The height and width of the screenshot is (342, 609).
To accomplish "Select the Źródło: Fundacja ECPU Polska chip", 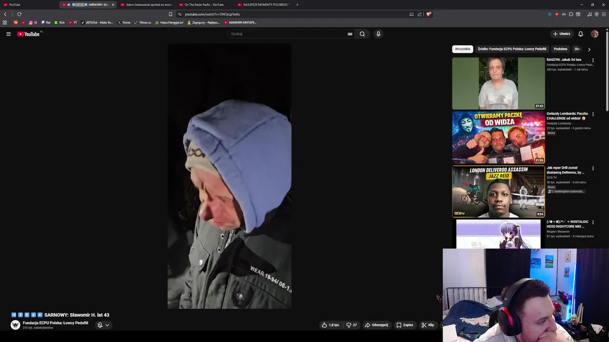I will click(512, 49).
